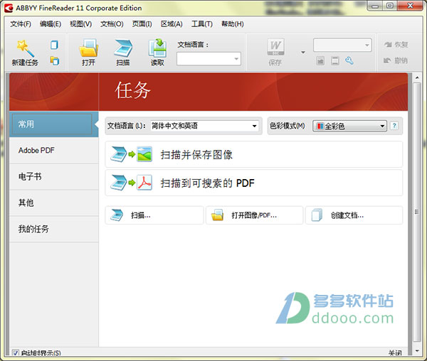The width and height of the screenshot is (427, 361).
Task: Open the 帮助(H) menu
Action: coord(233,24)
